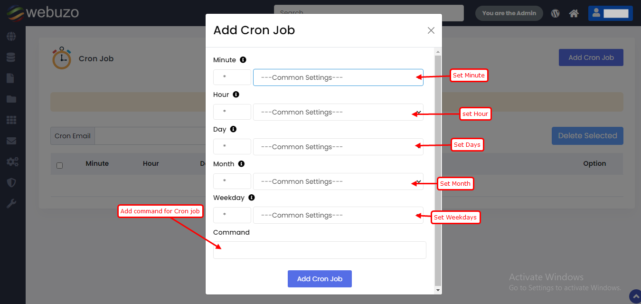The width and height of the screenshot is (641, 304).
Task: Open the database icon in sidebar
Action: point(11,57)
